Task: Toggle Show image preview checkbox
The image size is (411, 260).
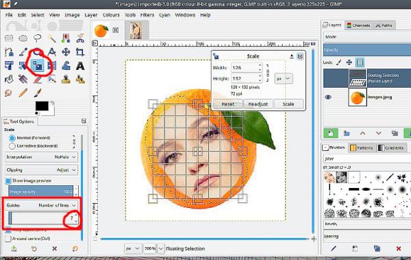Action: [x=8, y=180]
